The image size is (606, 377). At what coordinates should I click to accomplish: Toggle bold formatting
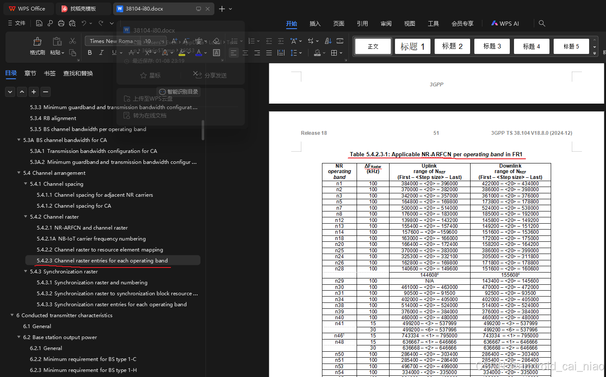[x=89, y=53]
